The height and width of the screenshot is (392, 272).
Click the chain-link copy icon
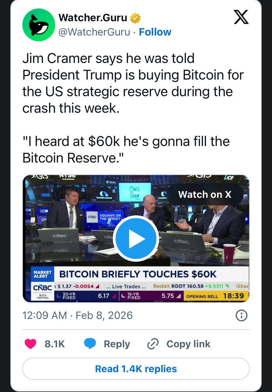tap(153, 344)
